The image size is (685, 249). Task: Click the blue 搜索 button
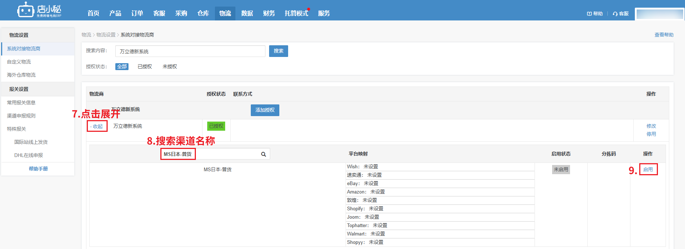point(279,51)
